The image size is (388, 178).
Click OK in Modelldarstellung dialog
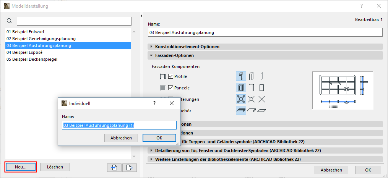(368, 170)
